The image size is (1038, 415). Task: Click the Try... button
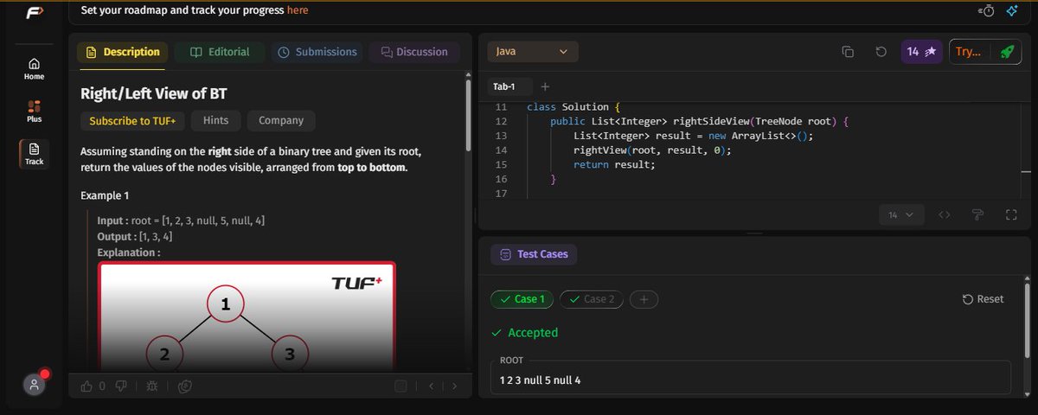969,52
